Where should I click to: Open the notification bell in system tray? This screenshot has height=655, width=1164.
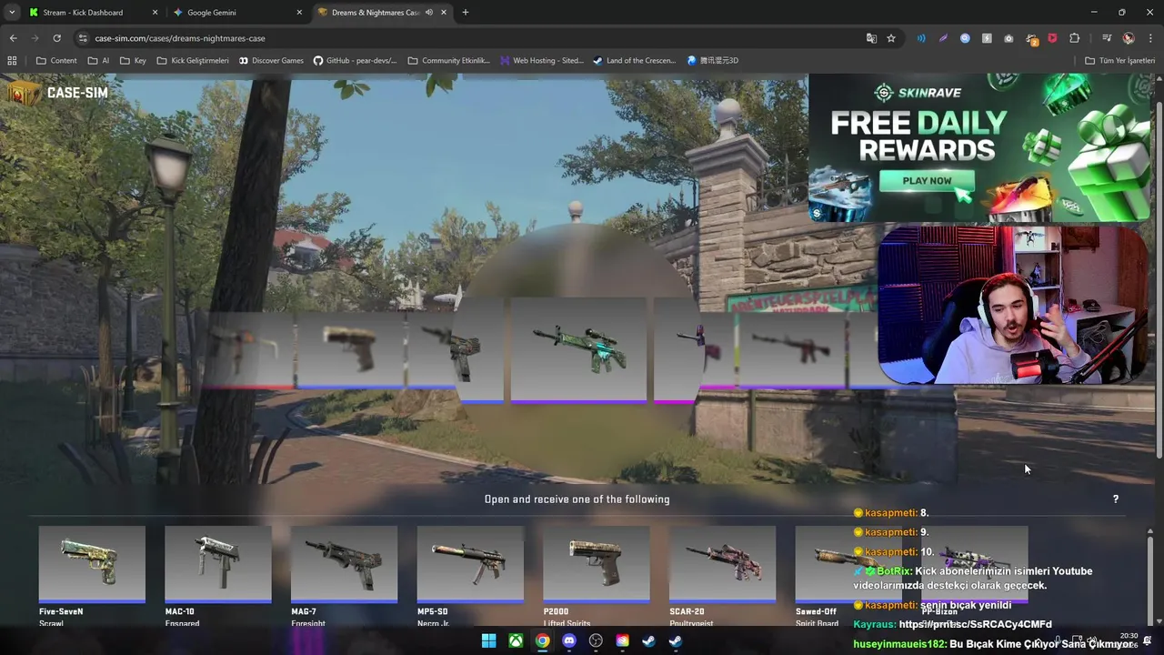click(1148, 641)
